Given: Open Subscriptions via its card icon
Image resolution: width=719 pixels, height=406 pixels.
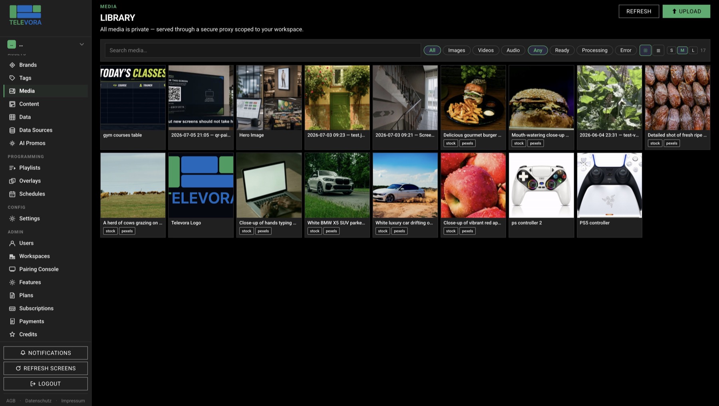Looking at the screenshot, I should click(x=12, y=308).
